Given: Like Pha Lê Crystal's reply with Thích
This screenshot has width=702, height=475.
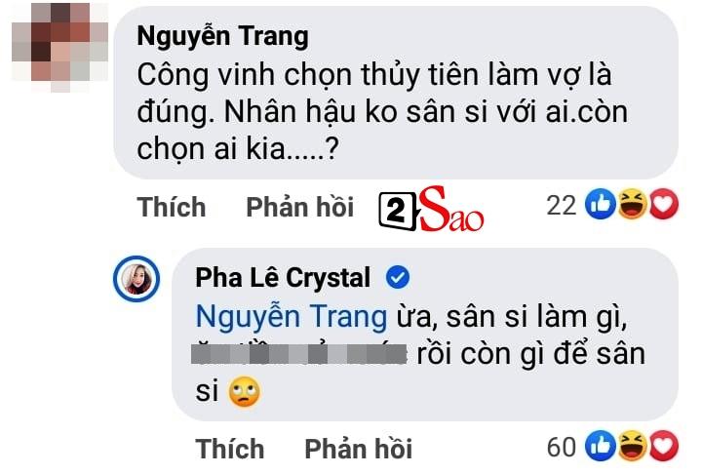Looking at the screenshot, I should point(230,449).
